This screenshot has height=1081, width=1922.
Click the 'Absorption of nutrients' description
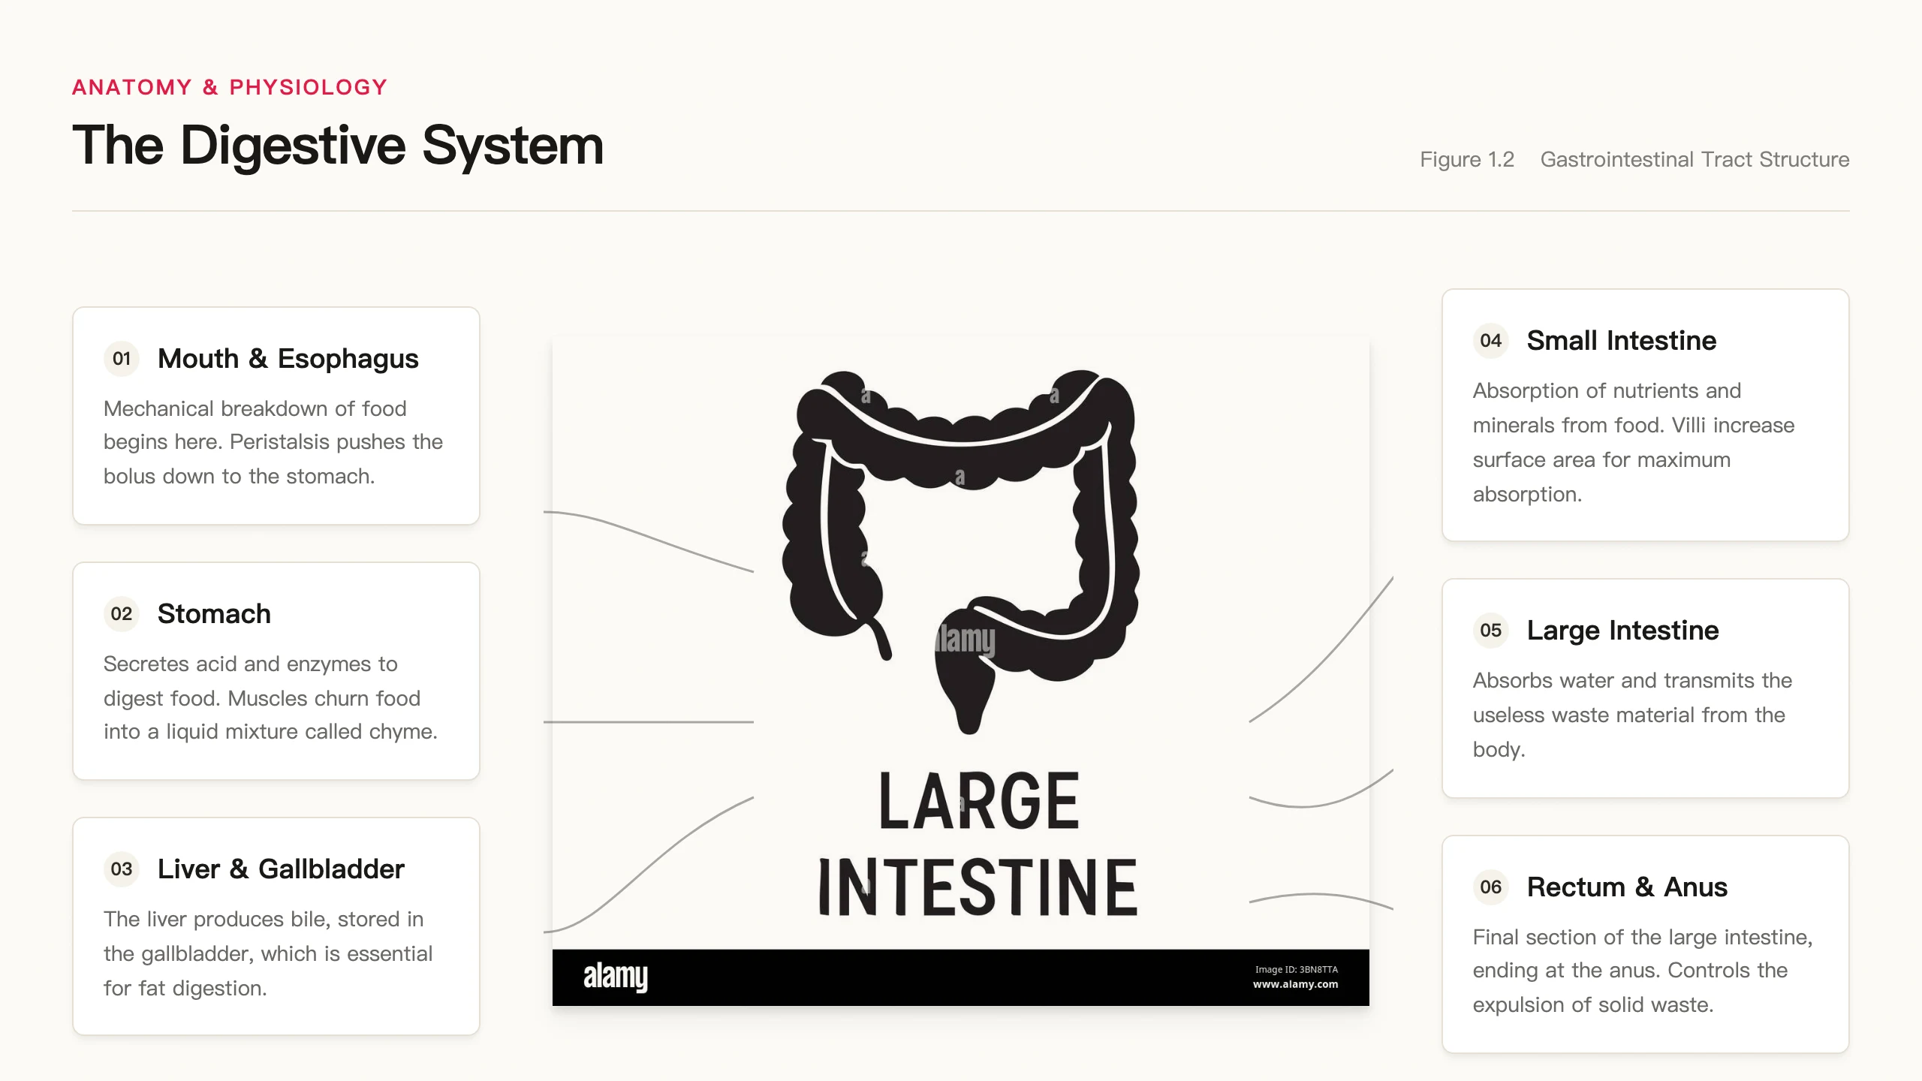click(1634, 442)
